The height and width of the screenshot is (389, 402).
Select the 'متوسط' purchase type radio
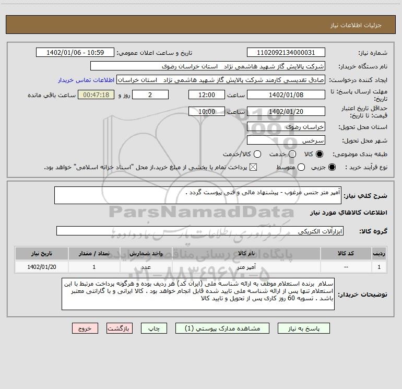point(301,167)
